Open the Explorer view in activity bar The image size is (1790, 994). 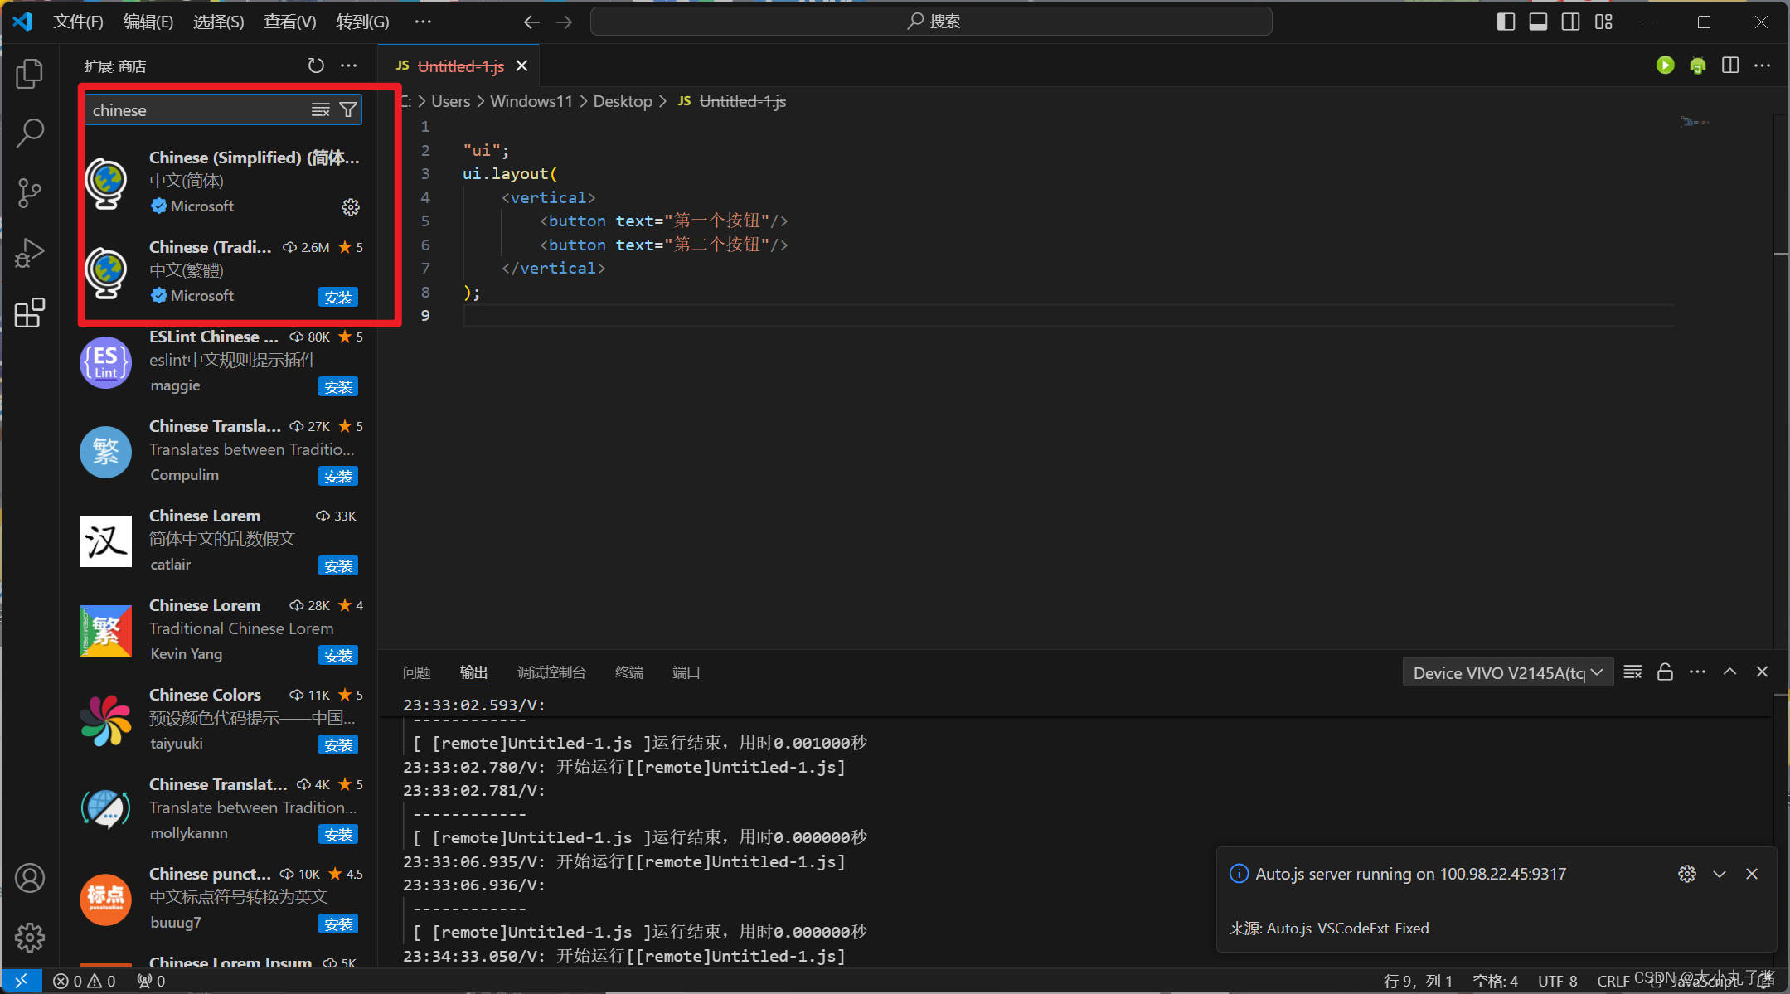[30, 74]
